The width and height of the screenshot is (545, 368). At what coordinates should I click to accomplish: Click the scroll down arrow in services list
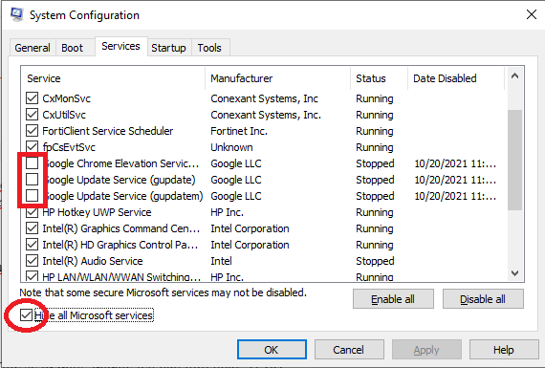514,273
